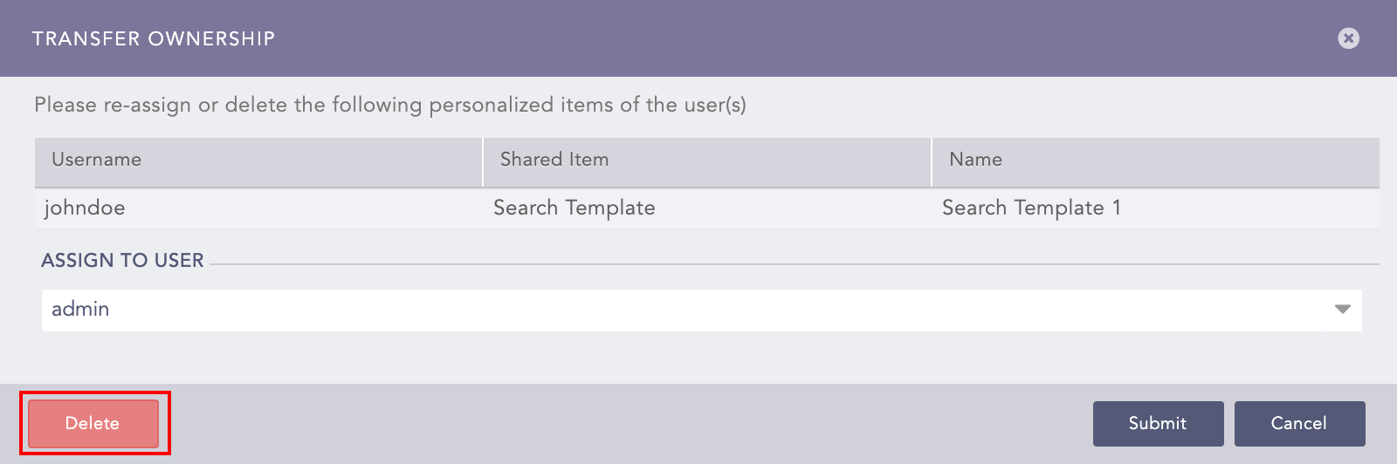Click divider between Shared Item and Name headers

[x=932, y=162]
